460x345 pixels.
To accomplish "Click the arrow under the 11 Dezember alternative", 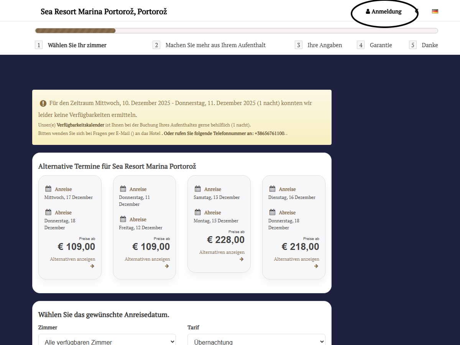I will click(x=167, y=266).
